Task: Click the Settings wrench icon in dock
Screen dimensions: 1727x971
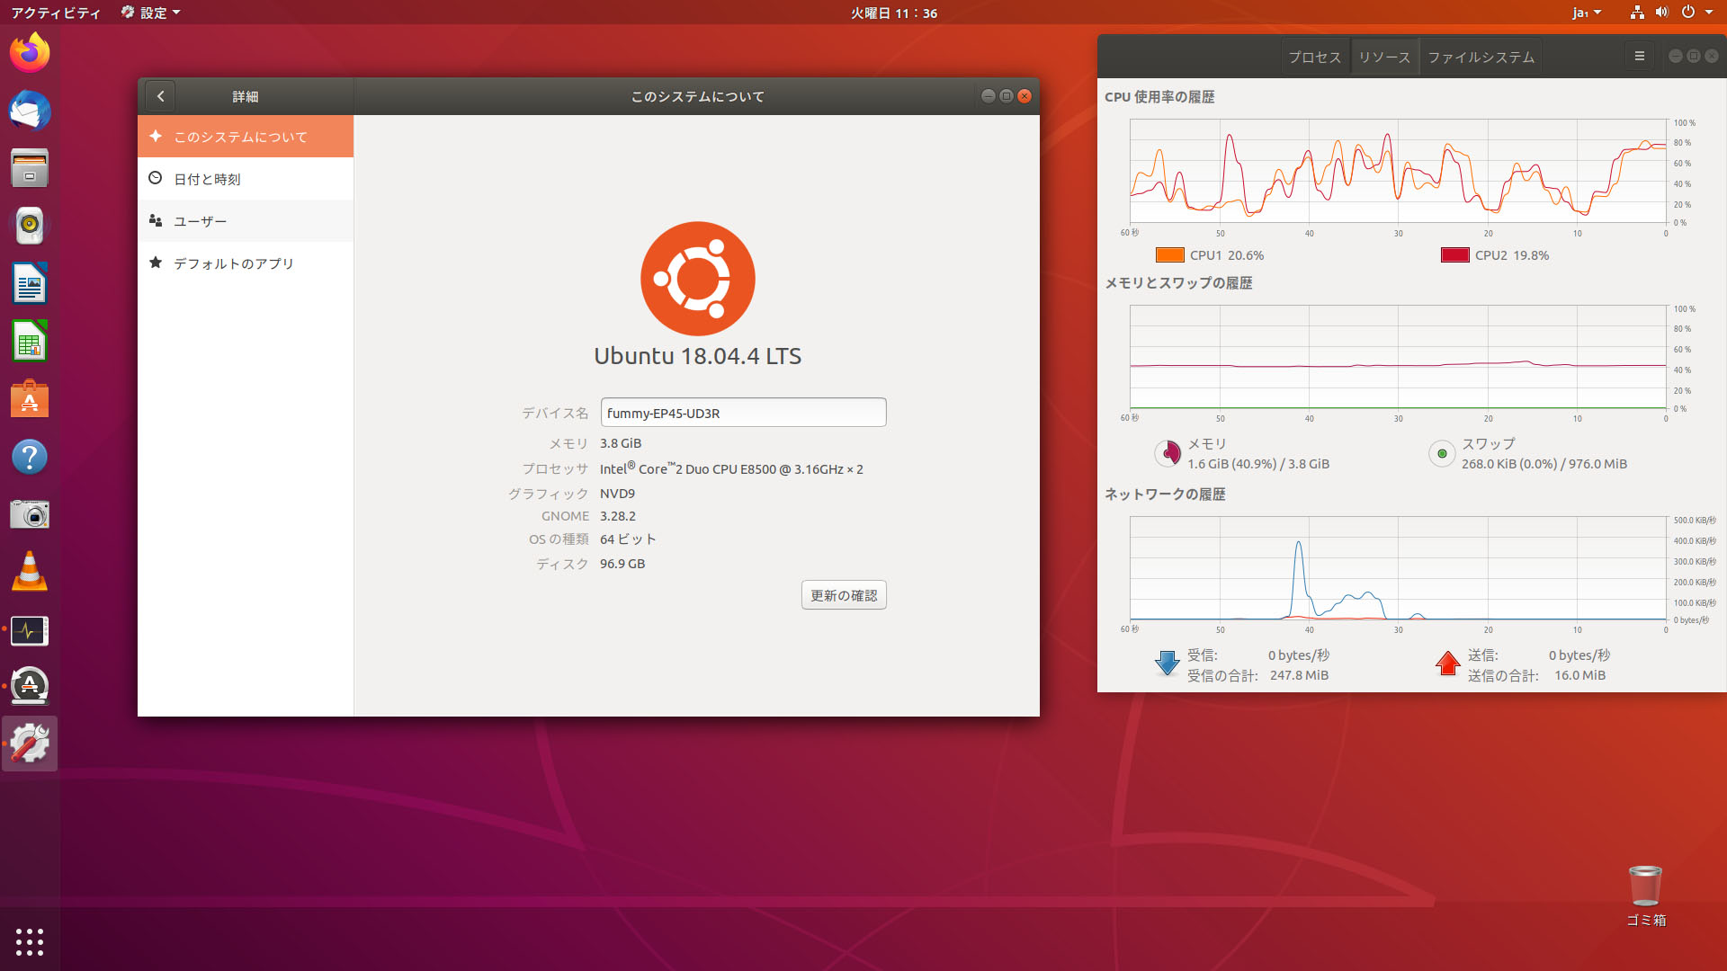Action: click(30, 744)
